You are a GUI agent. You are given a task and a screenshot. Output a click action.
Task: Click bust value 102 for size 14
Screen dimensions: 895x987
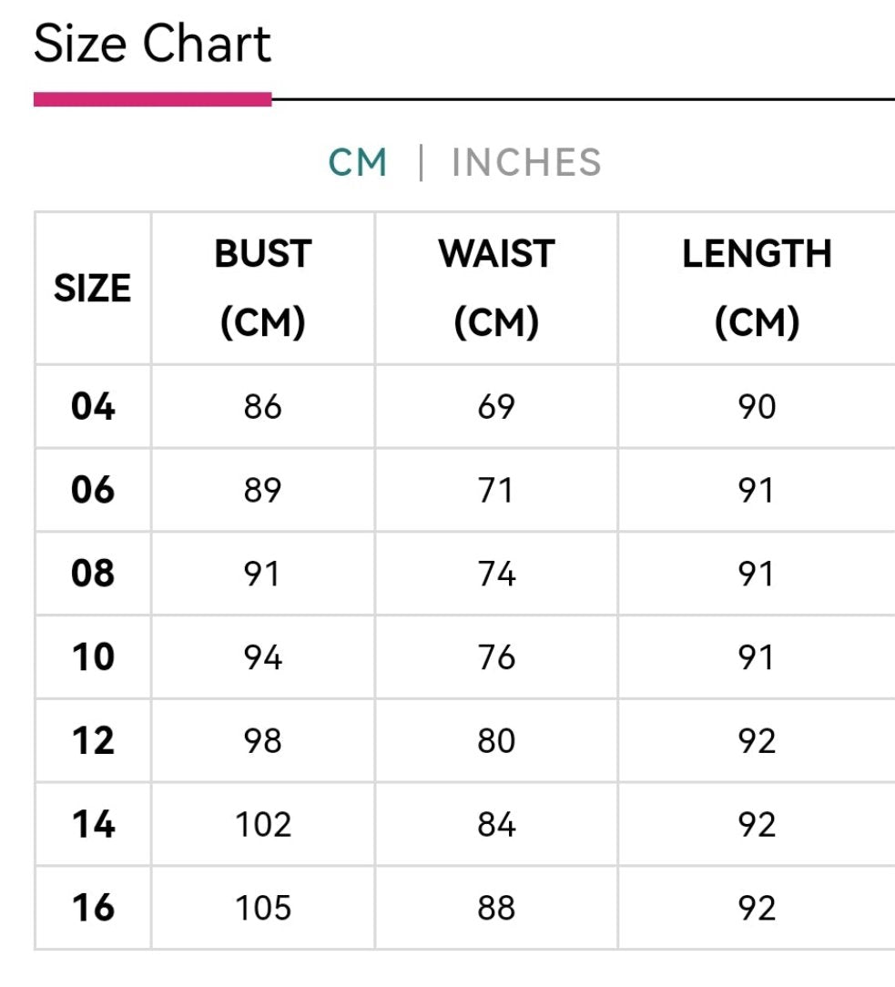(x=263, y=825)
